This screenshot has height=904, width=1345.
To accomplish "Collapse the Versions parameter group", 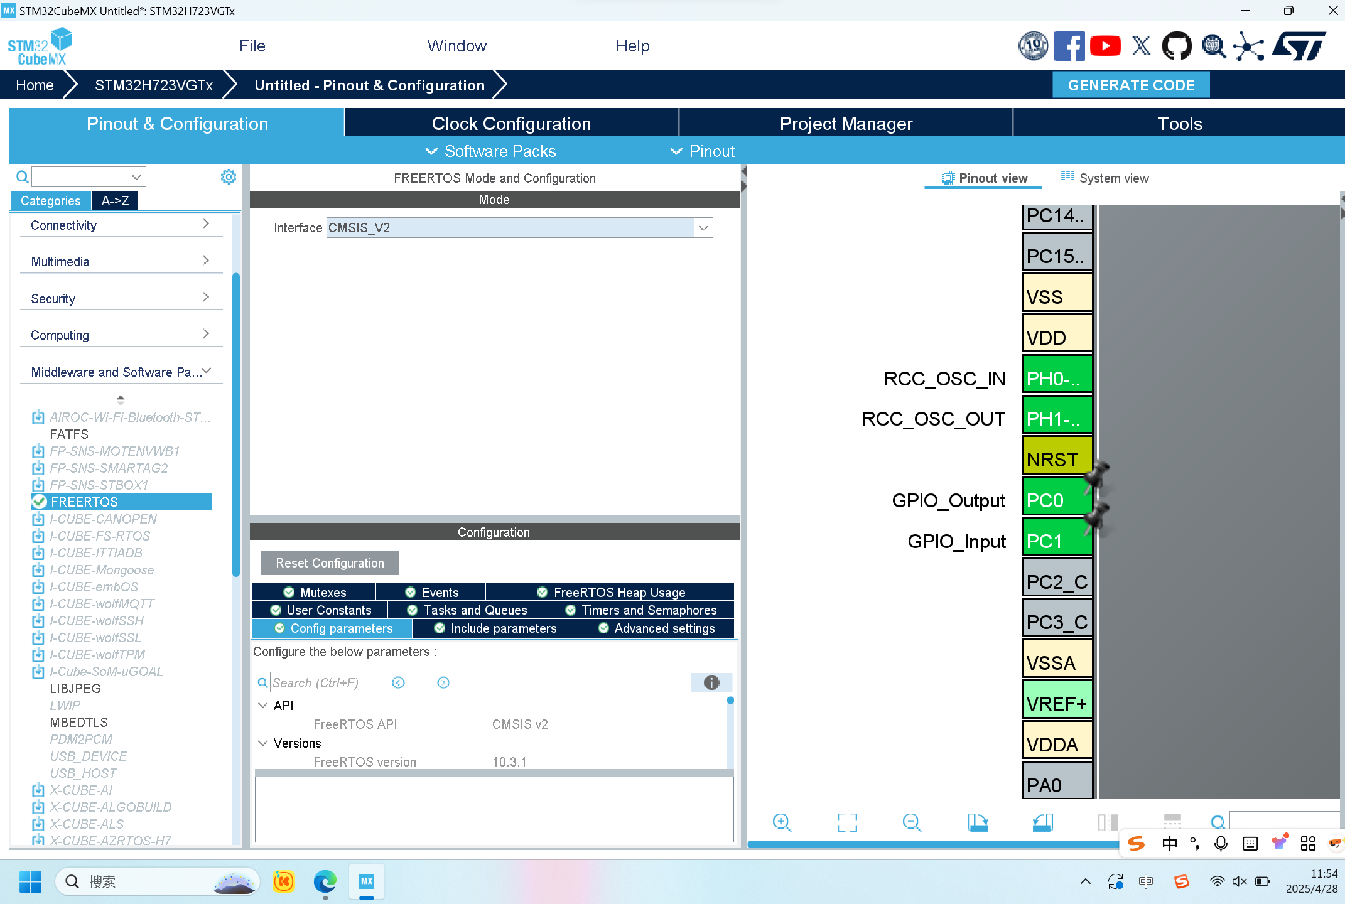I will [x=262, y=743].
